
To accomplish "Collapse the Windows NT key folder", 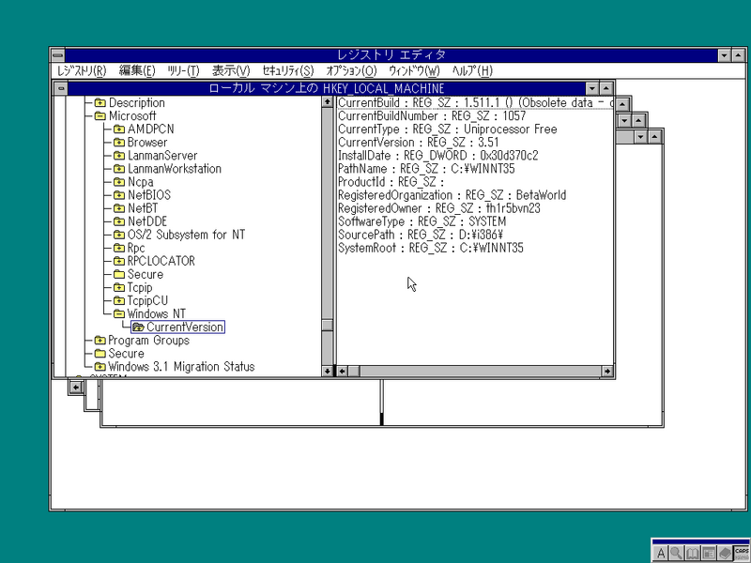I will pos(119,314).
